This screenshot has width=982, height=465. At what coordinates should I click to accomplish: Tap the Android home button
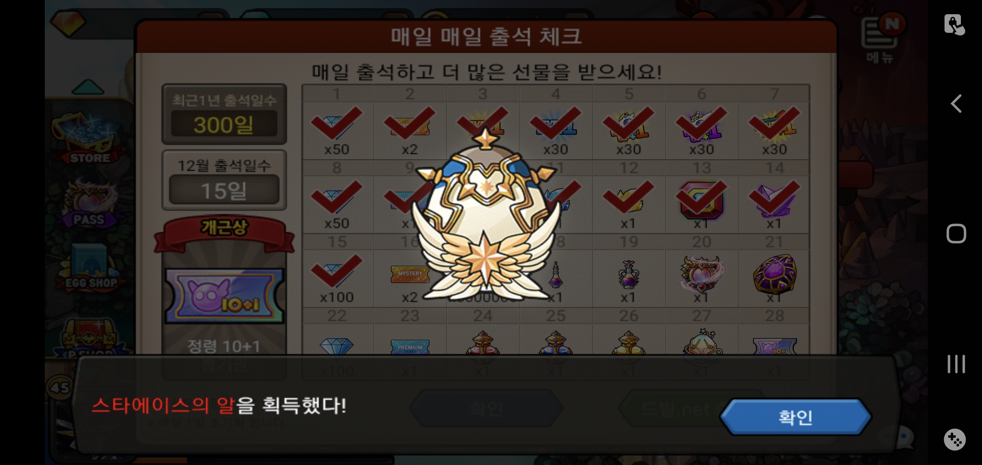[956, 234]
